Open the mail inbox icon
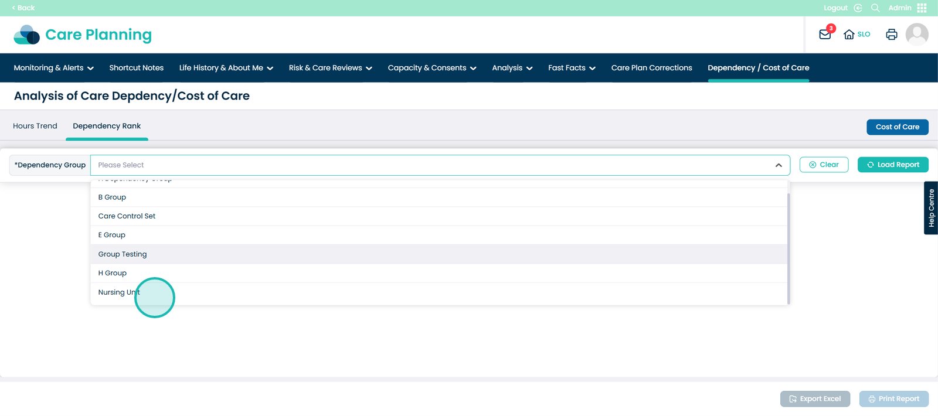Screen dimensions: 938x416 pos(825,35)
